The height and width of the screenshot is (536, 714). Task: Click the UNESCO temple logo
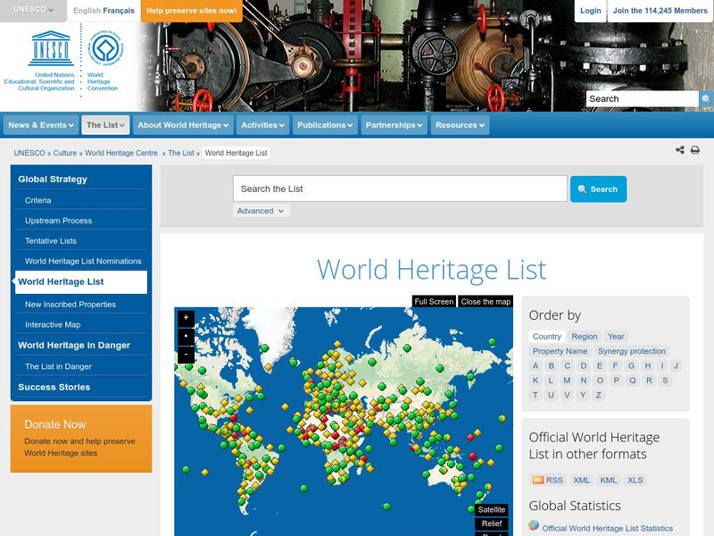[45, 49]
